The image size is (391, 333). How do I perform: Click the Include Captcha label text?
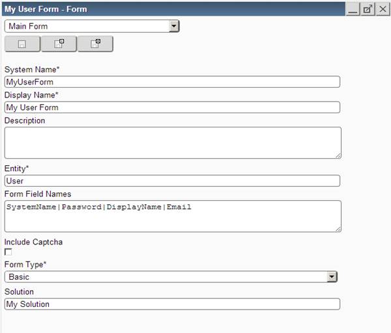[x=33, y=242]
